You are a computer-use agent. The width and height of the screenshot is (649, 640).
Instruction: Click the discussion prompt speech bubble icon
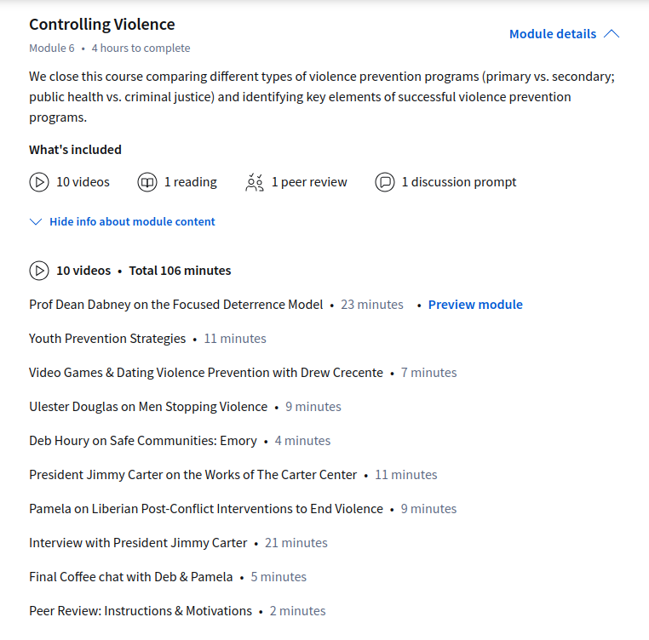tap(385, 182)
